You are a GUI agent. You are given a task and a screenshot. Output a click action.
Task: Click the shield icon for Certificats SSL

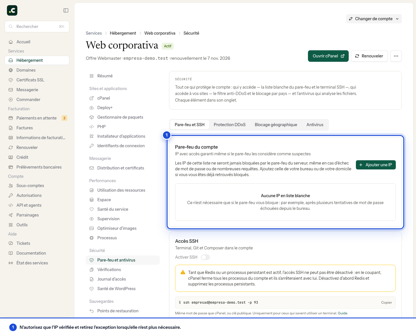click(x=11, y=80)
